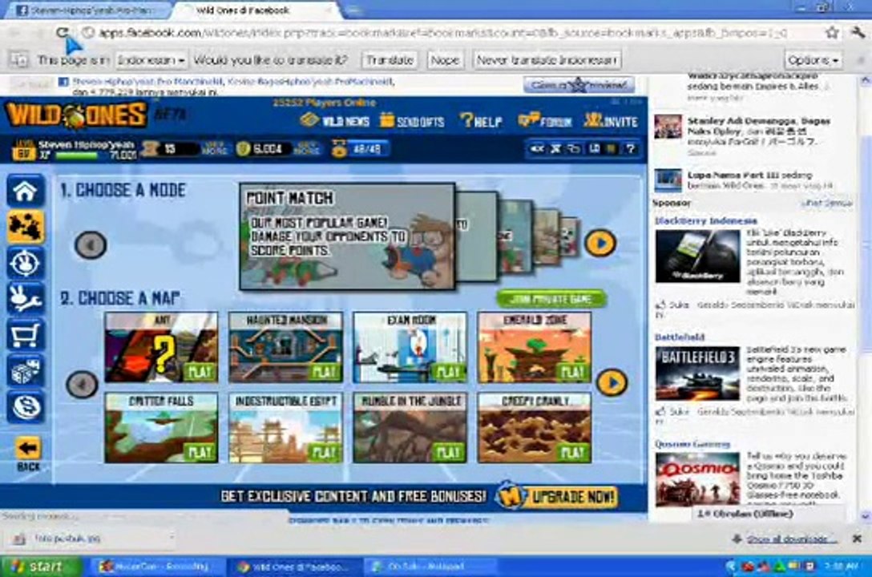Open Wild News in game header

[335, 121]
